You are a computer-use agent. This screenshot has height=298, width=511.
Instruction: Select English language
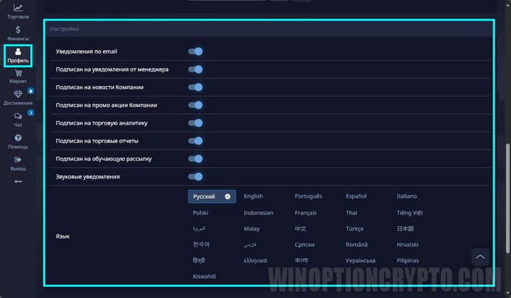pyautogui.click(x=253, y=196)
